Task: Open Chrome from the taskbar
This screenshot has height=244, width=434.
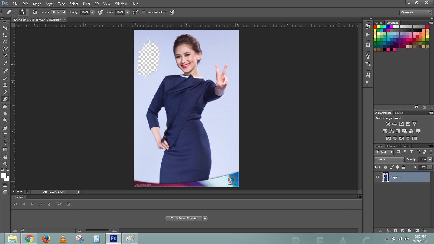Action: [x=29, y=239]
